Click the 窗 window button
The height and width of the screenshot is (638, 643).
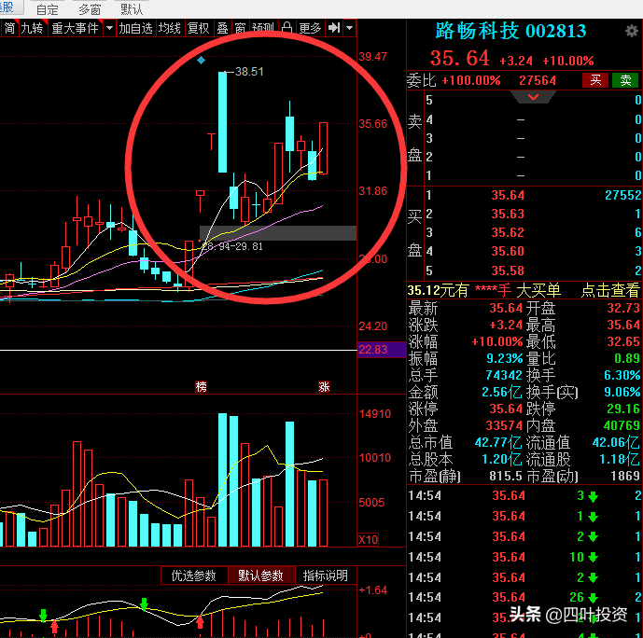(x=240, y=28)
